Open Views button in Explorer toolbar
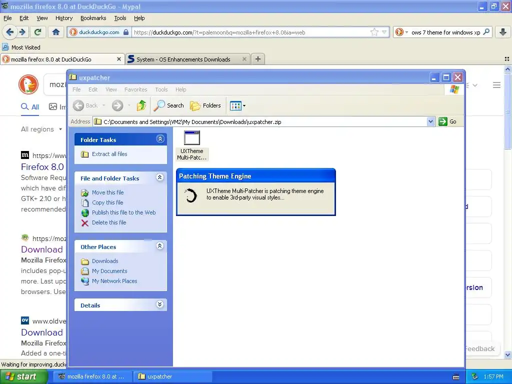The height and width of the screenshot is (384, 512). [x=237, y=105]
